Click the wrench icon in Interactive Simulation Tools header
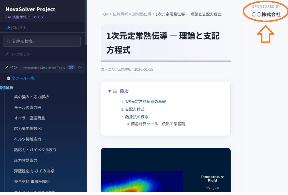The width and height of the screenshot is (288, 195). (x=7, y=67)
